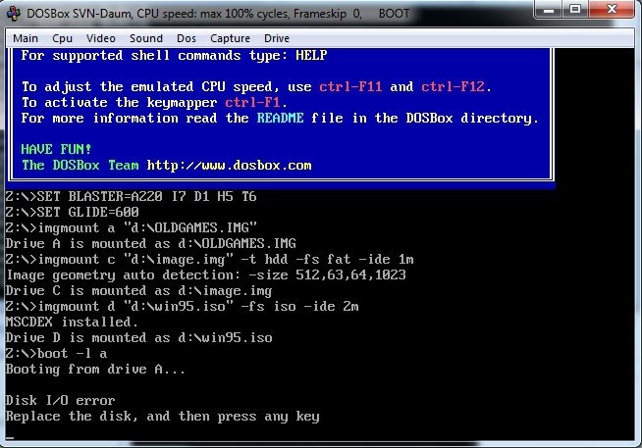This screenshot has height=448, width=642.
Task: Click 'Drive A is mounted as' line
Action: click(x=150, y=244)
